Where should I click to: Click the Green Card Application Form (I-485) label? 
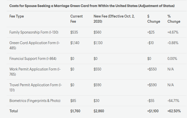point(35,45)
